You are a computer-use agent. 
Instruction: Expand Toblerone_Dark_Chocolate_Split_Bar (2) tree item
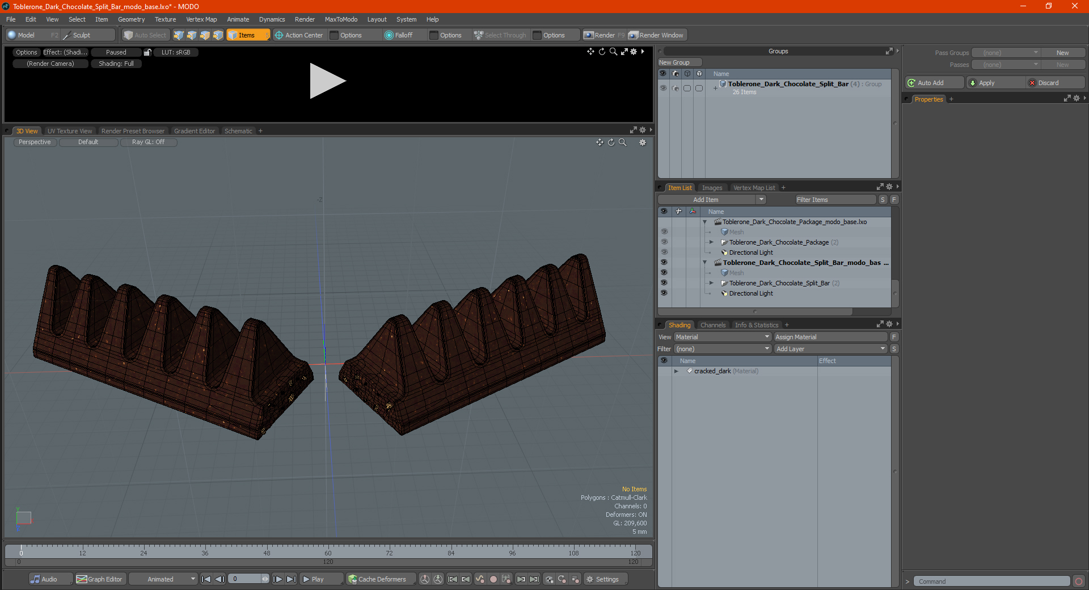pos(711,283)
